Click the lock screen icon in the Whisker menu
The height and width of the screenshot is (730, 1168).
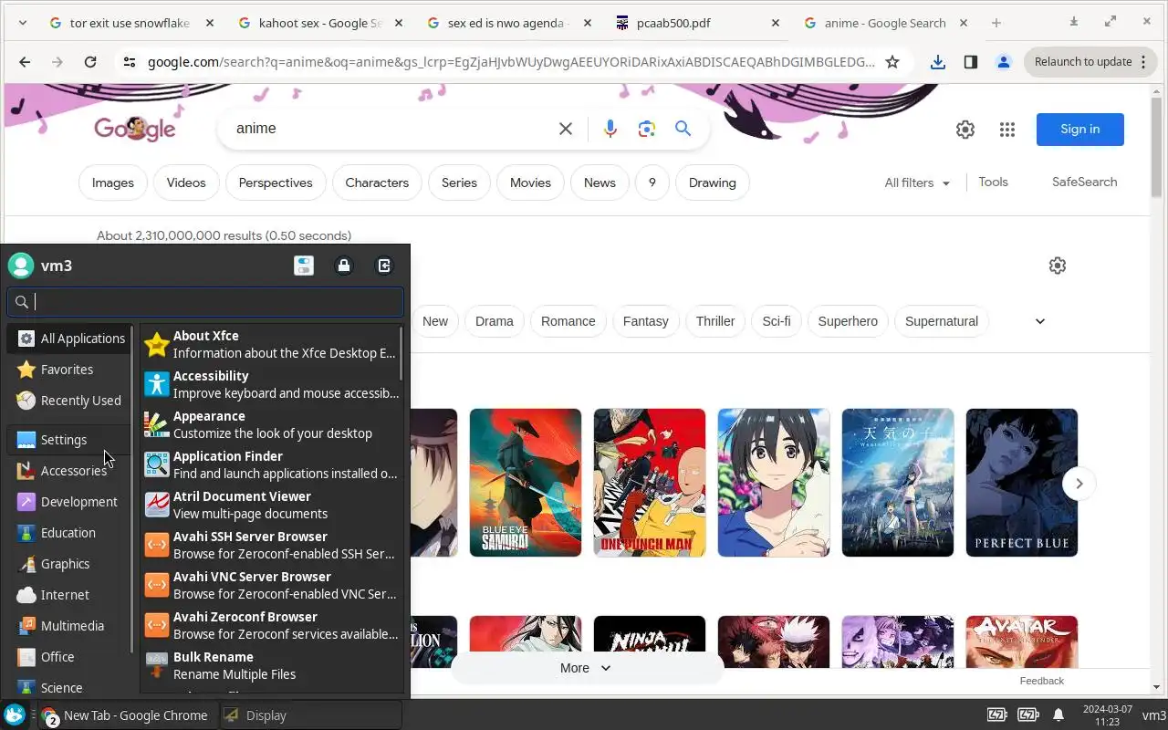coord(344,266)
